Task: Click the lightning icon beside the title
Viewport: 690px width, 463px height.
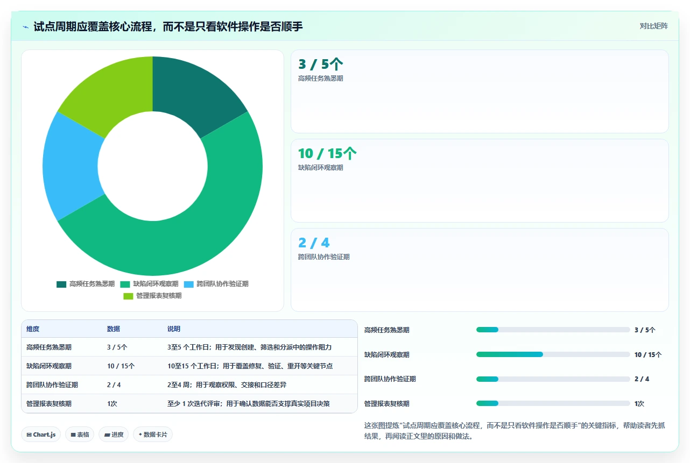Action: [26, 26]
